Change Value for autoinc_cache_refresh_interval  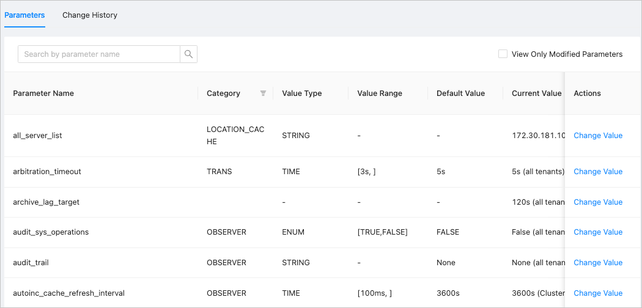pyautogui.click(x=597, y=293)
